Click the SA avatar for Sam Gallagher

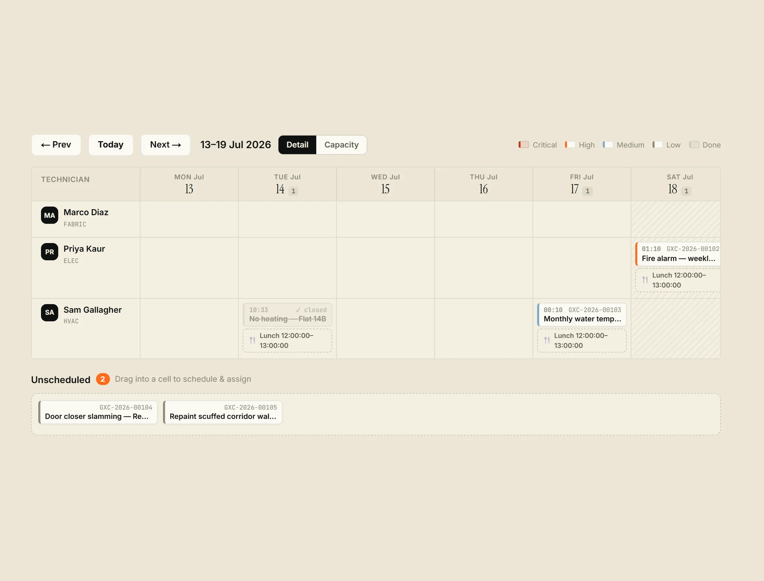coord(50,312)
